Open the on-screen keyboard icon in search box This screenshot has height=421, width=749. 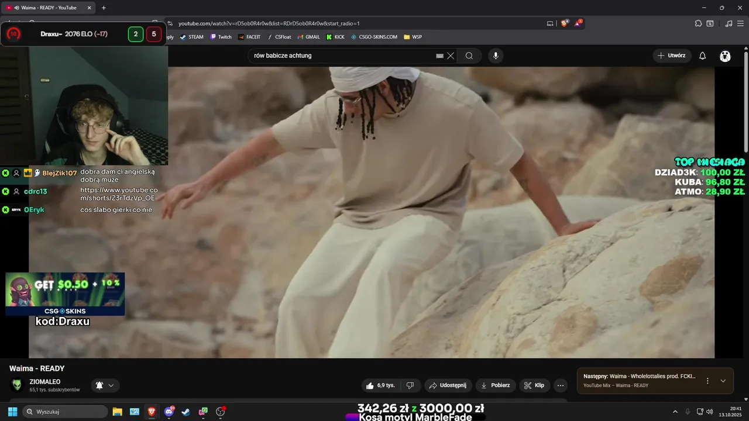(440, 56)
